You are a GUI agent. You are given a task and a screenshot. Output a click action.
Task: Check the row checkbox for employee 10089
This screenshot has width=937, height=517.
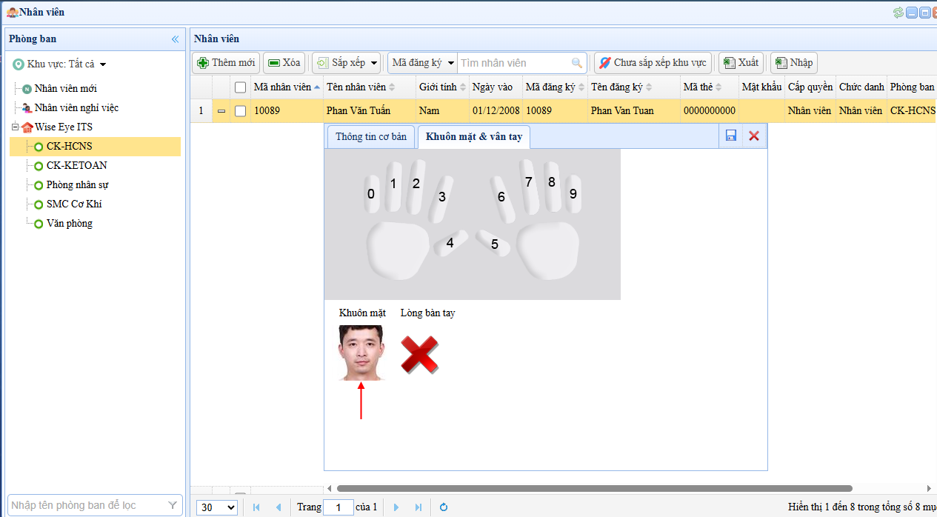[240, 111]
